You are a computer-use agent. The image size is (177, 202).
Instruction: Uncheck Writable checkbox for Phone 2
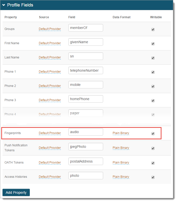(153, 86)
